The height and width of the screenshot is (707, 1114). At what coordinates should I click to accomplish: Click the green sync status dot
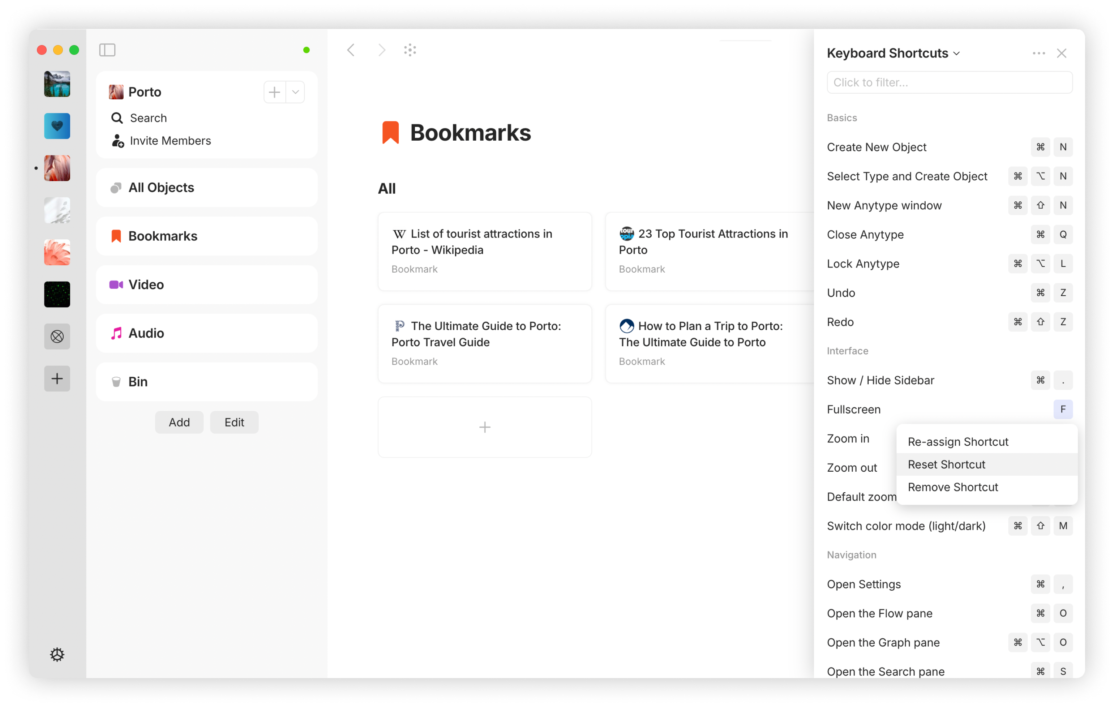[306, 50]
